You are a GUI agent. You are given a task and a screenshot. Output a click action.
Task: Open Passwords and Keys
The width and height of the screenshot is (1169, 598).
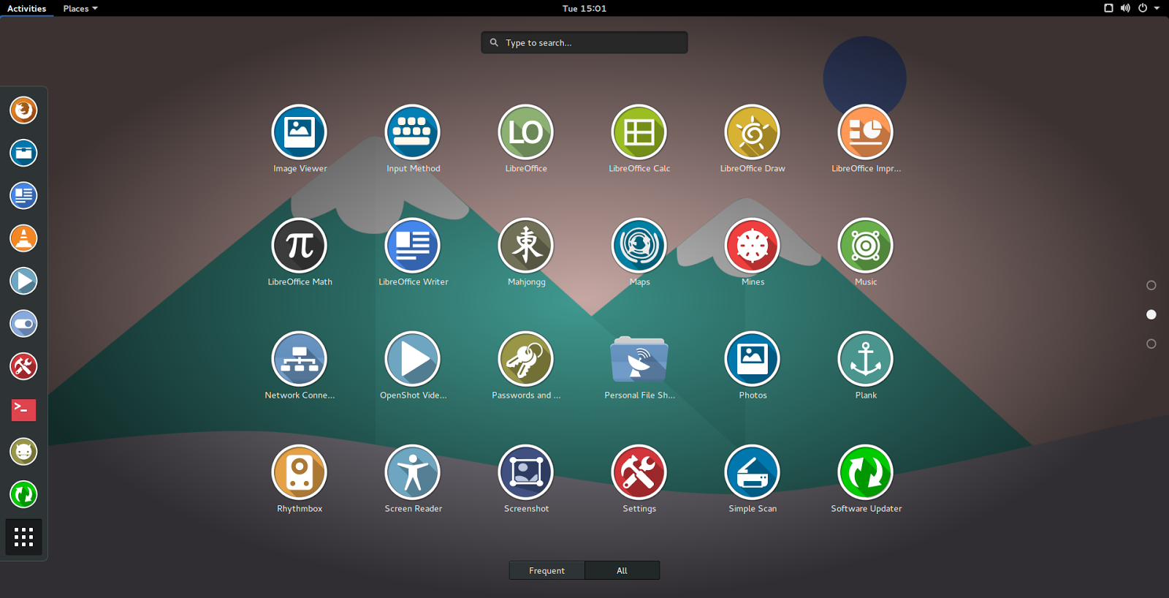pos(526,359)
